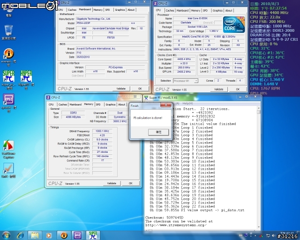Open Windows Explorer folder on taskbar
300x240 pixels.
tap(35, 235)
